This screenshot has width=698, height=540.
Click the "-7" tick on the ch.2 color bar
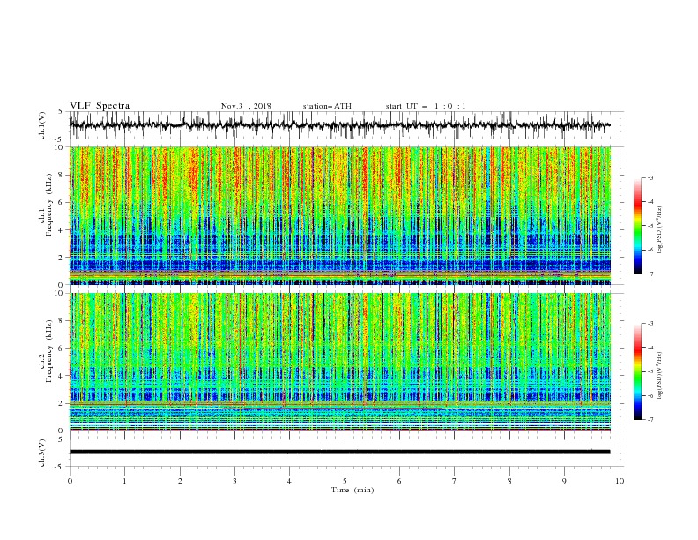click(x=650, y=420)
